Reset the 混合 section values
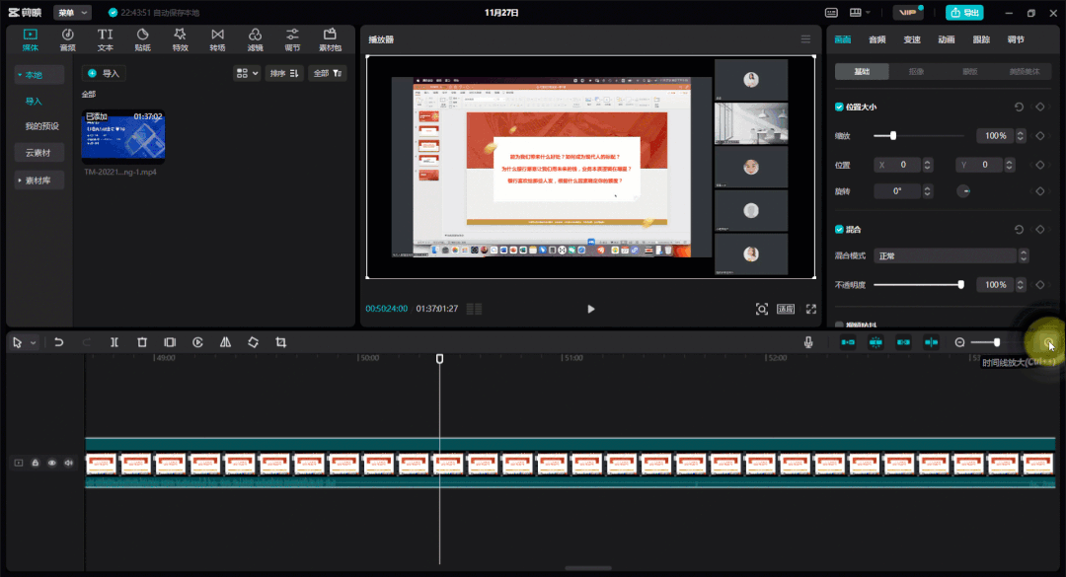The height and width of the screenshot is (577, 1066). pos(1019,230)
